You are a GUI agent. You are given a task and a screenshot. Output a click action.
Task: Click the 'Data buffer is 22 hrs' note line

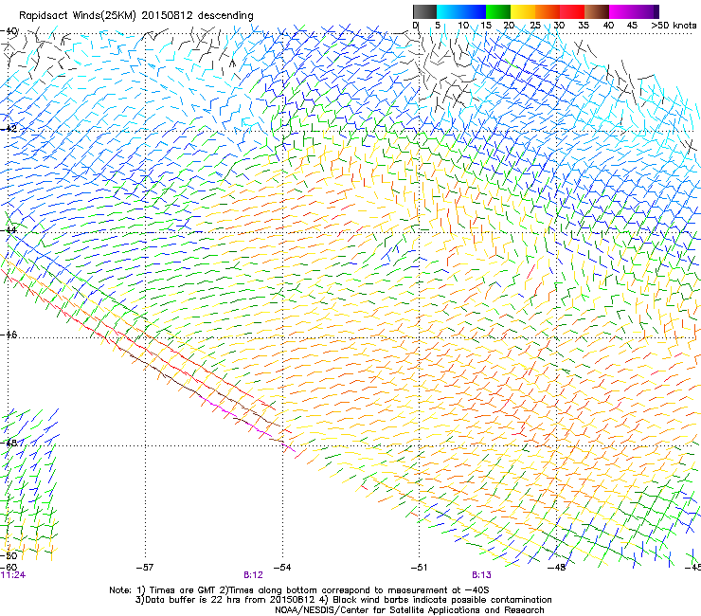[x=343, y=600]
